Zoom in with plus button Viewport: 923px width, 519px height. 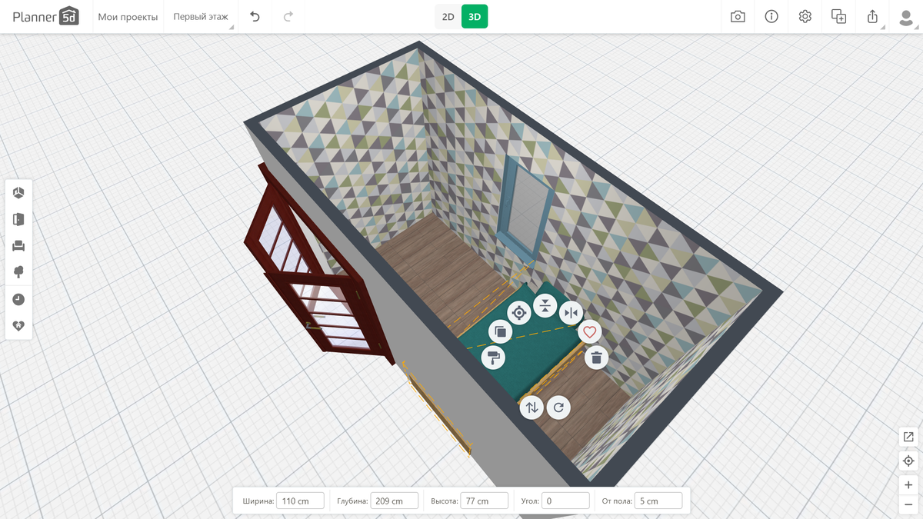(908, 485)
